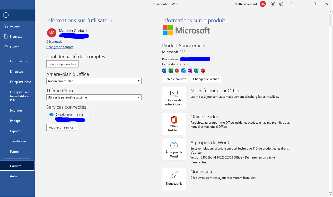
Task: Click the Version 2105 build text
Action: click(232, 157)
